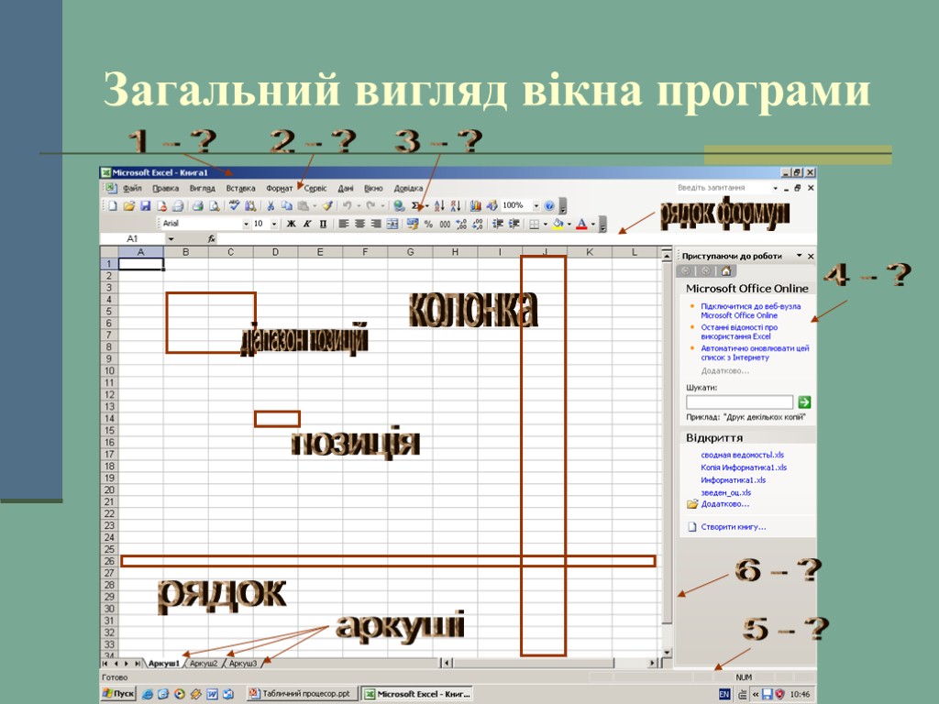Click the Insert Function fx icon
The image size is (939, 704).
click(212, 239)
